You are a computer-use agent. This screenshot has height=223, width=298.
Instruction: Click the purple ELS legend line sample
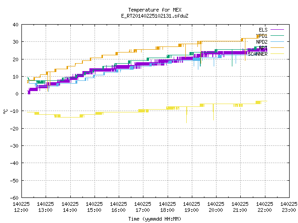[277, 30]
